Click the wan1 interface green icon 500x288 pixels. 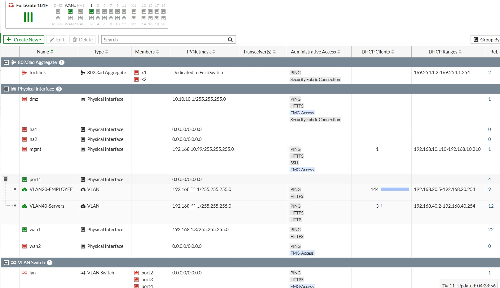coord(24,230)
